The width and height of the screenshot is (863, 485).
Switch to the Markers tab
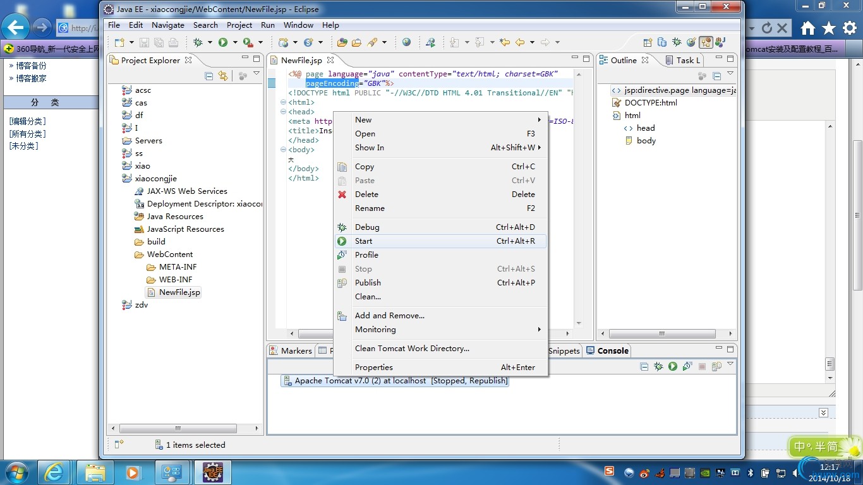(x=291, y=350)
